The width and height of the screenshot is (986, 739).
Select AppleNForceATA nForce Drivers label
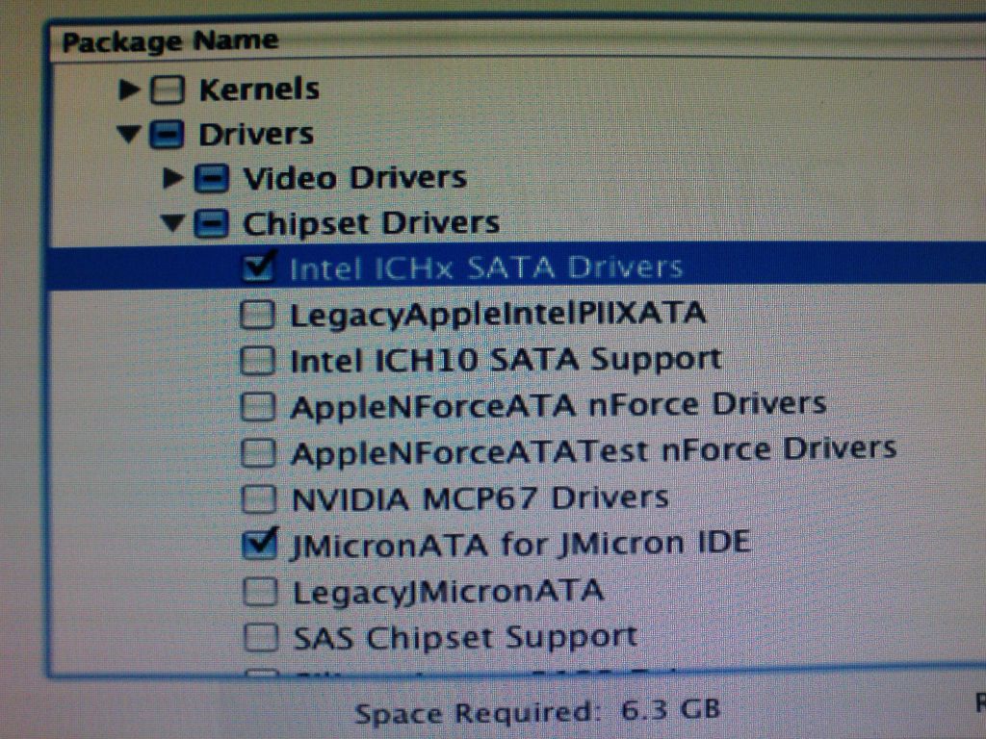558,406
